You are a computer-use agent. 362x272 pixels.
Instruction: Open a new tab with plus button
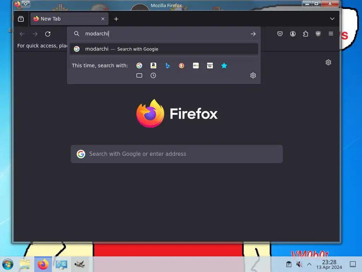pyautogui.click(x=116, y=19)
